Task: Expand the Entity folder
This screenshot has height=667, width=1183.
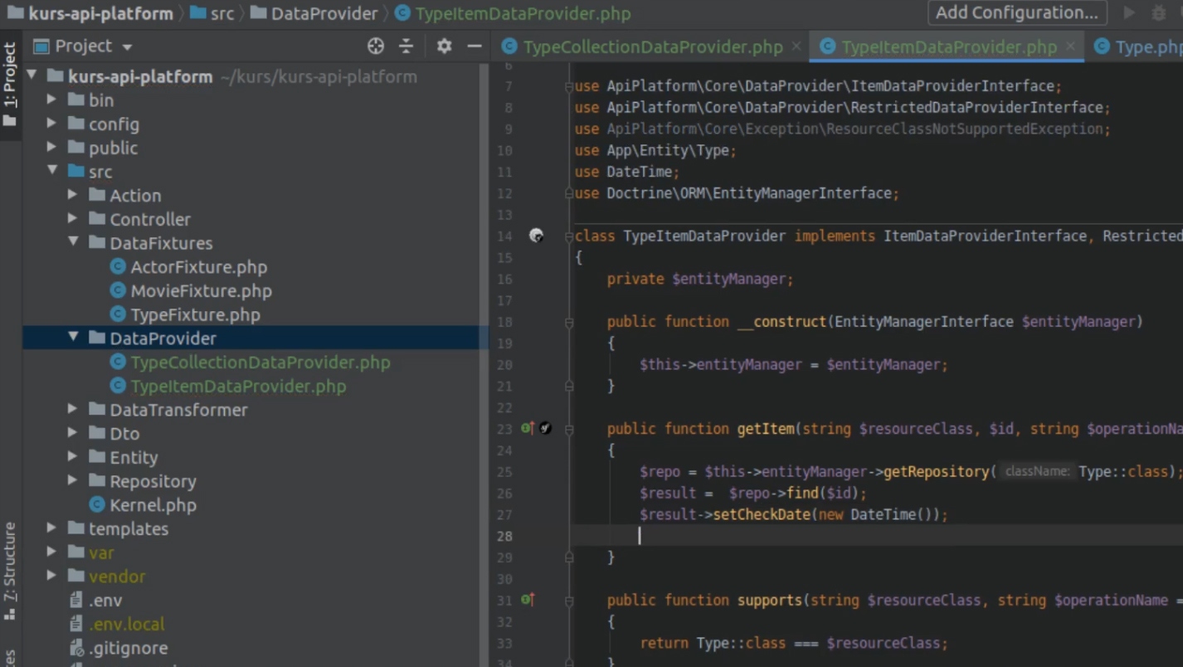Action: click(x=73, y=458)
